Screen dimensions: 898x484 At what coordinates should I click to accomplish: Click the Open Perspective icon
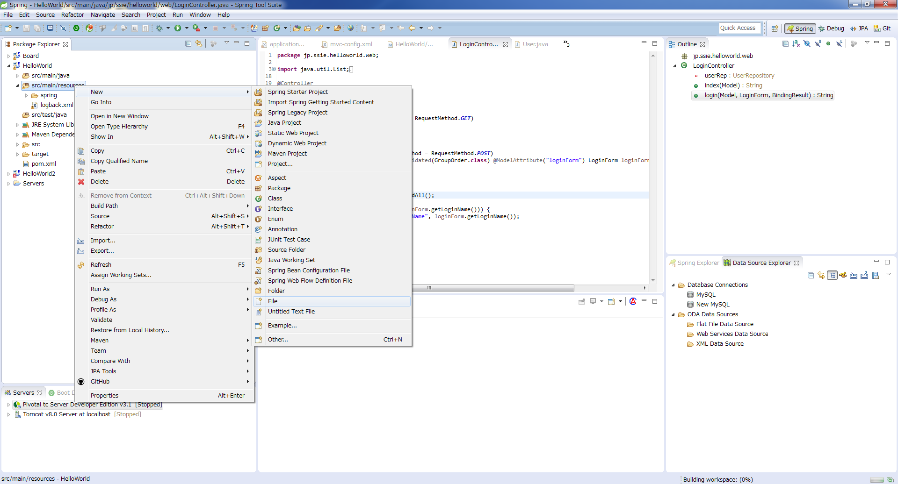coord(775,28)
